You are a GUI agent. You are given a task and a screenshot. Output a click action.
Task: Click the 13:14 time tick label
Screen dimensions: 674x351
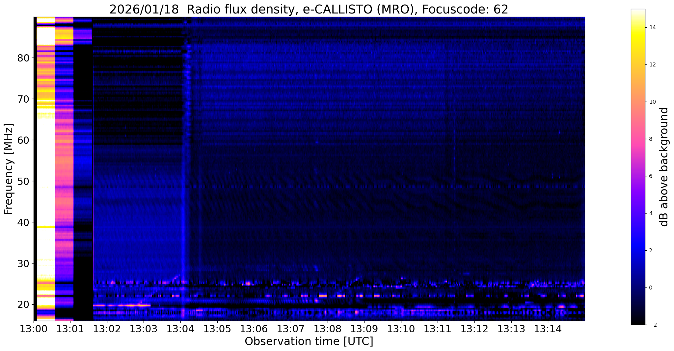pos(548,329)
